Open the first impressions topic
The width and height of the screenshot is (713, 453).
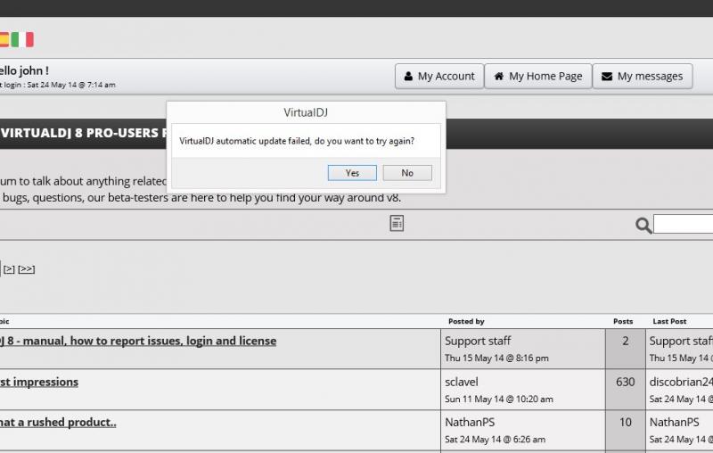coord(39,382)
